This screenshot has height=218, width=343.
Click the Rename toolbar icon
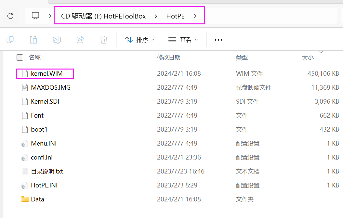[x=57, y=40]
